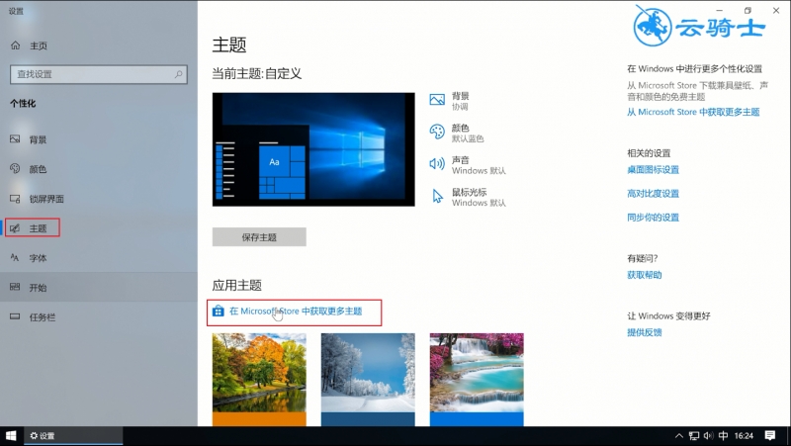Open 高对比度设置 link
This screenshot has width=791, height=446.
[653, 193]
